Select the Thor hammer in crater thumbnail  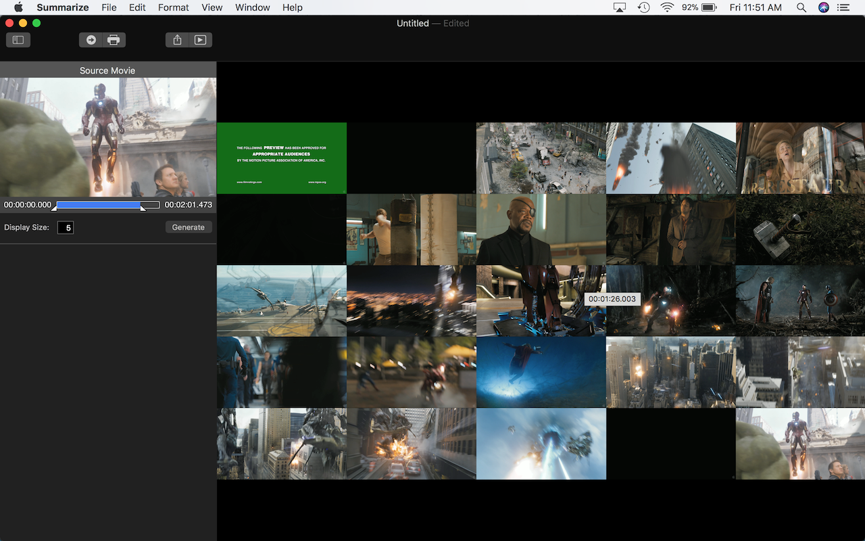(x=801, y=229)
